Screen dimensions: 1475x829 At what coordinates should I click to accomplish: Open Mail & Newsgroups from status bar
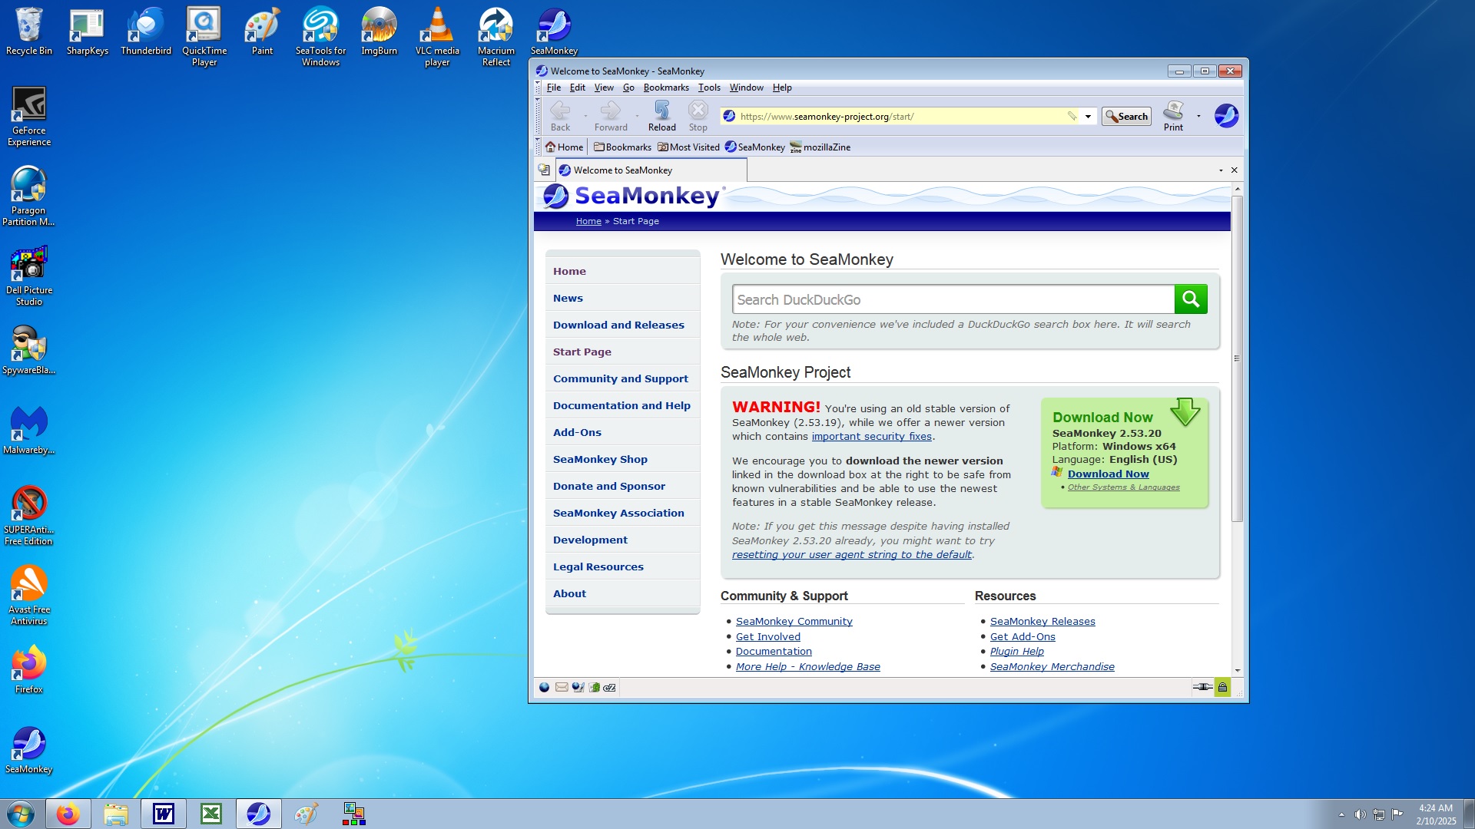pos(562,687)
